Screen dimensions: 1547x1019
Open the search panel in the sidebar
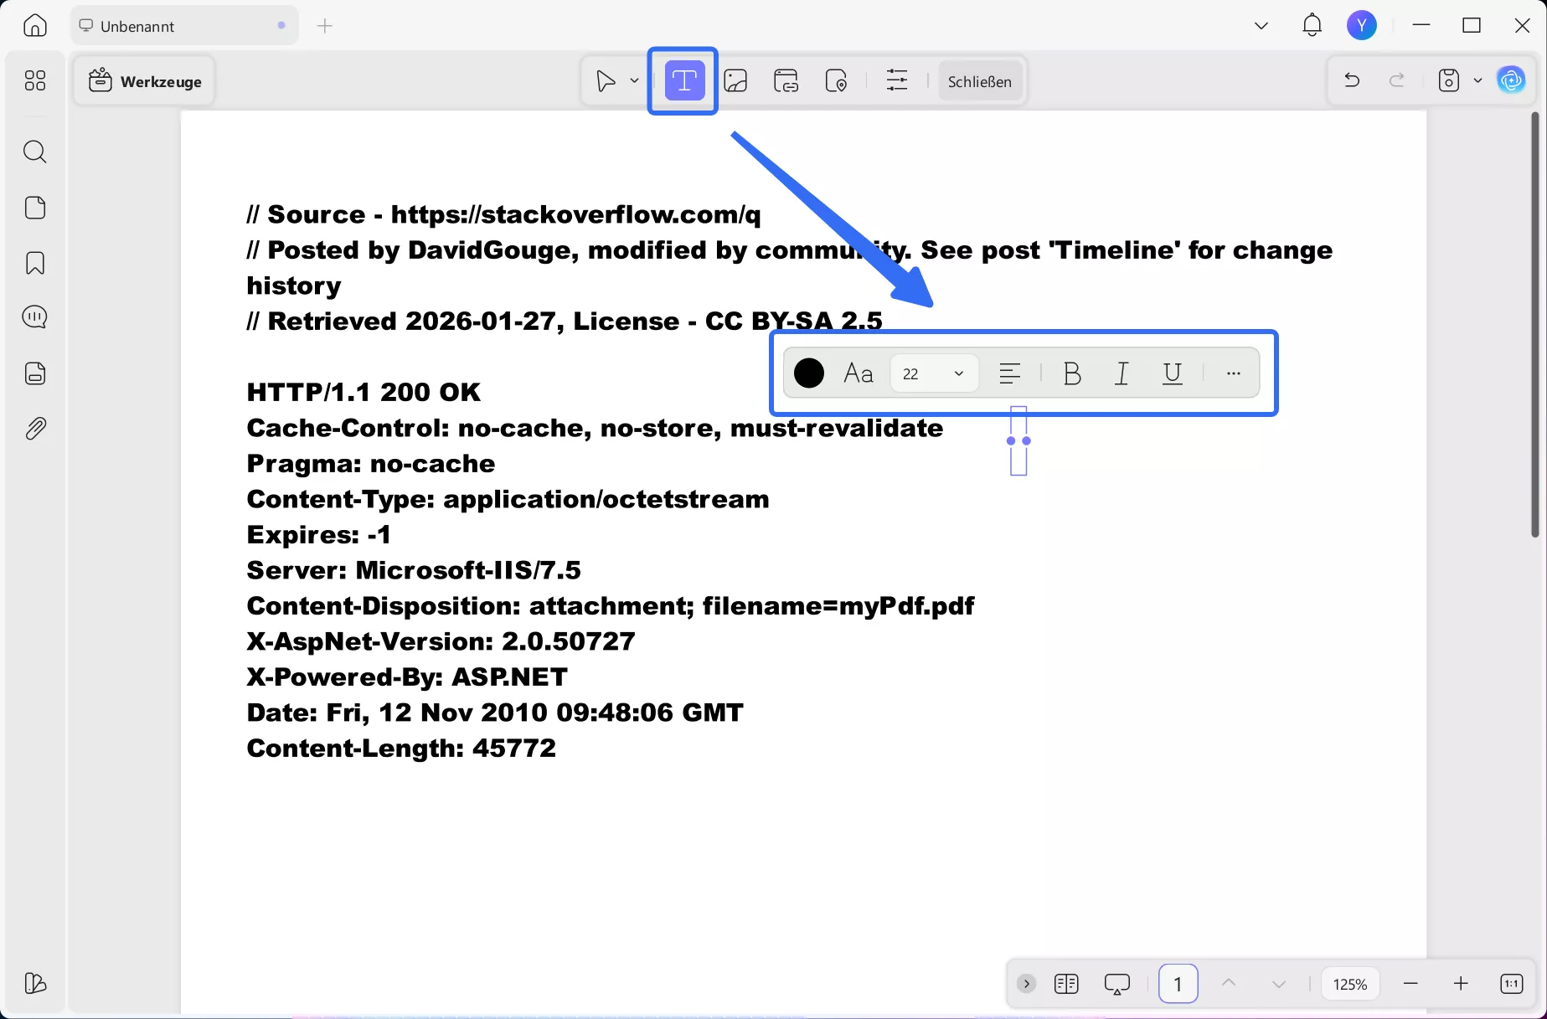(x=34, y=152)
